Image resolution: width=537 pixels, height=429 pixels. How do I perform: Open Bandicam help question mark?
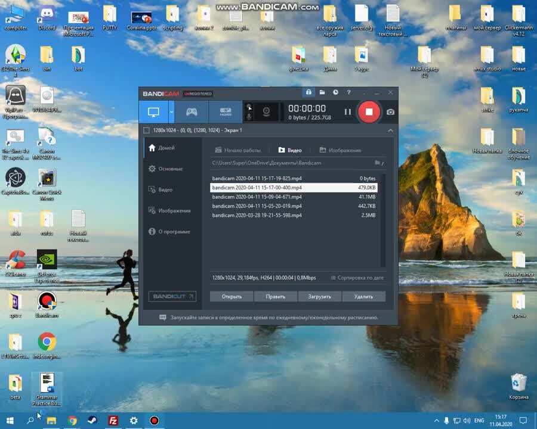(348, 92)
